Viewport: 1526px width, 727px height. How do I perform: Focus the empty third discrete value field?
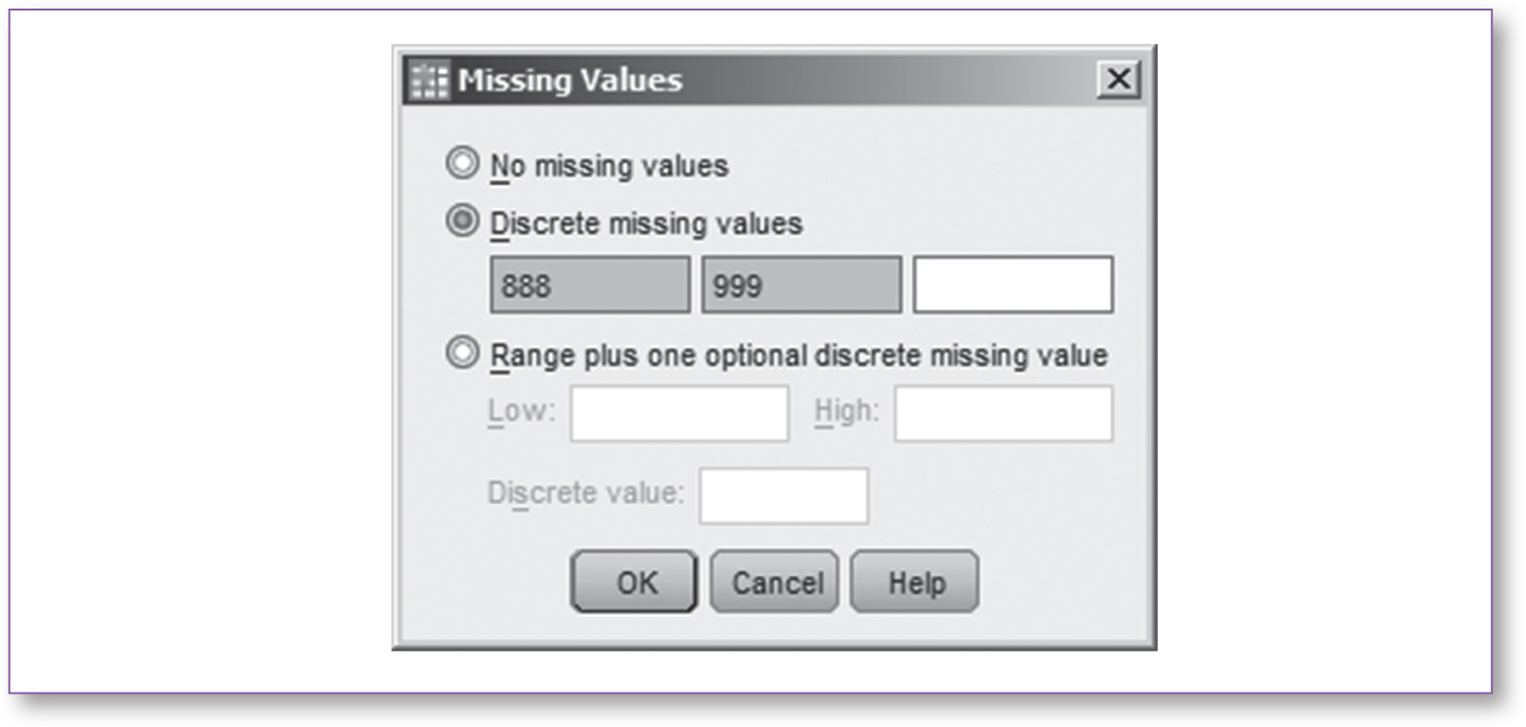coord(1013,284)
